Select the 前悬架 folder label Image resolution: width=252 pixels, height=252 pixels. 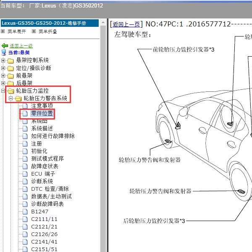pos(24,75)
